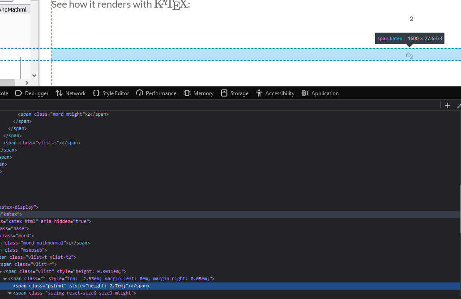Open the Storage panel
This screenshot has width=461, height=299.
pyautogui.click(x=235, y=93)
